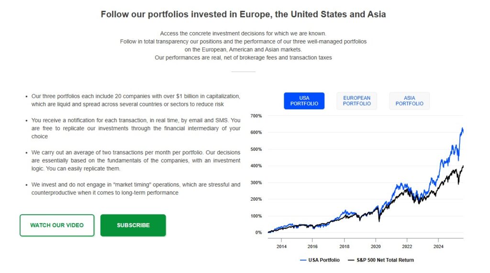
Task: Click the 2020 label on the x-axis
Action: pos(376,247)
